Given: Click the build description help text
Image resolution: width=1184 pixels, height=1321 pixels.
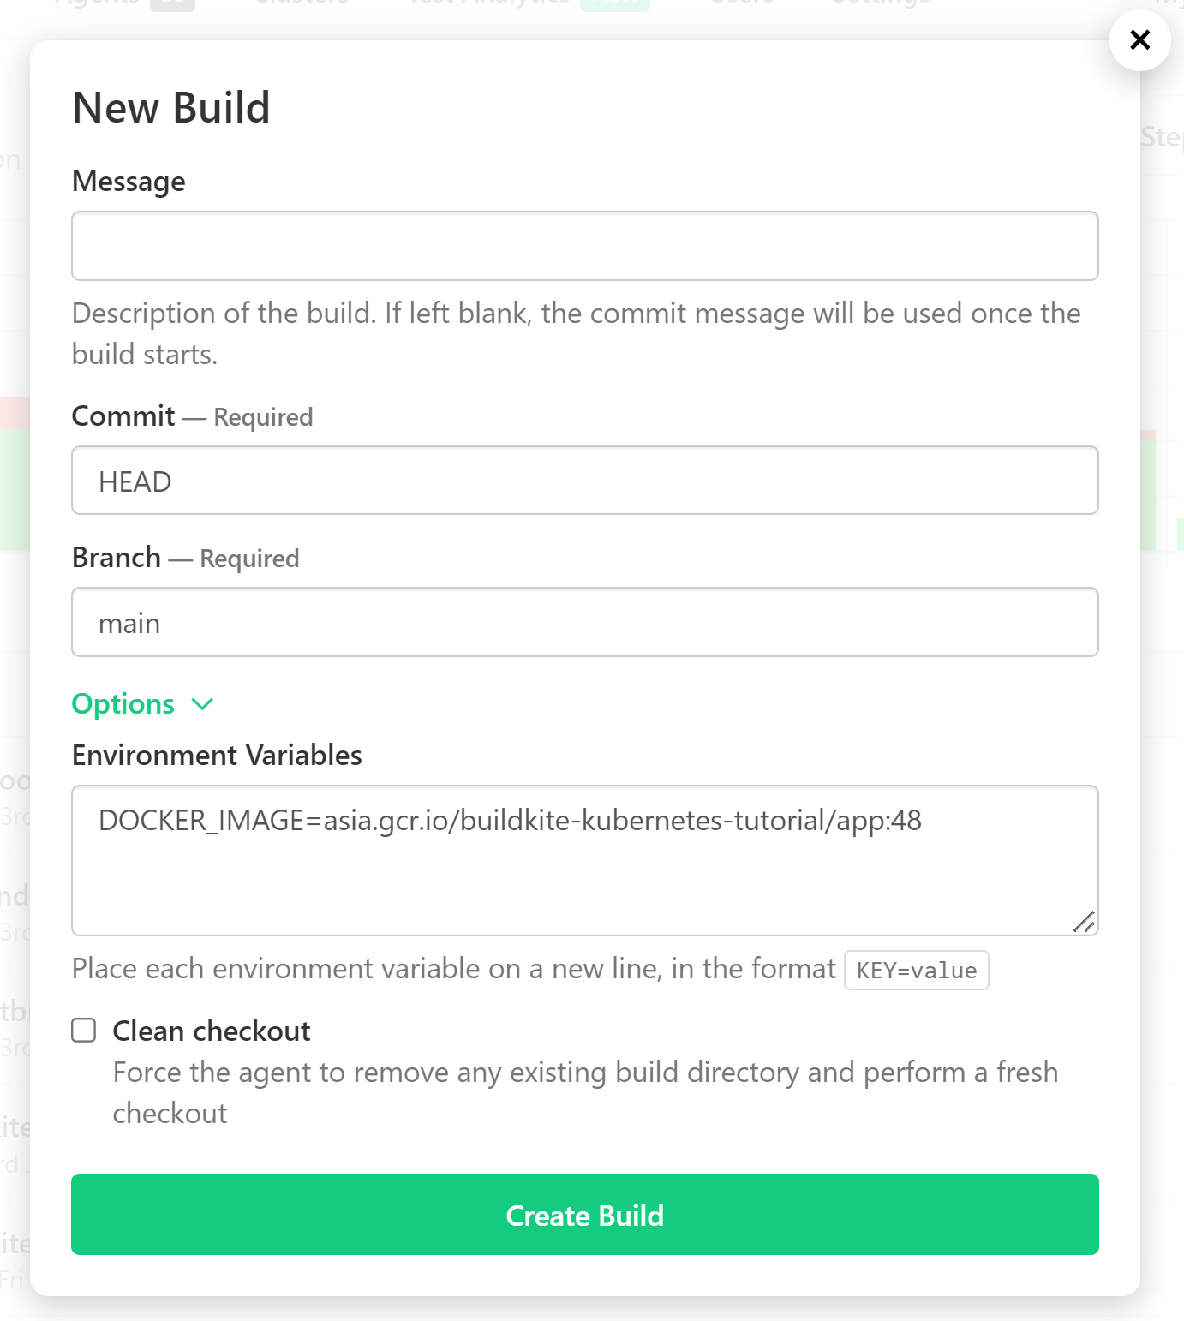Looking at the screenshot, I should click(x=576, y=333).
